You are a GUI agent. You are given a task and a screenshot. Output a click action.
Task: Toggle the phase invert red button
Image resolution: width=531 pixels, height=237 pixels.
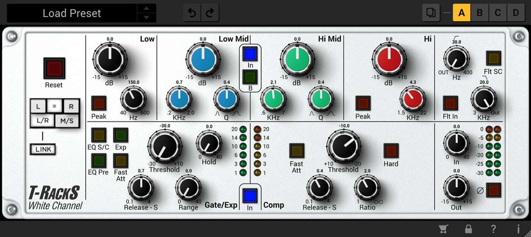tap(493, 190)
